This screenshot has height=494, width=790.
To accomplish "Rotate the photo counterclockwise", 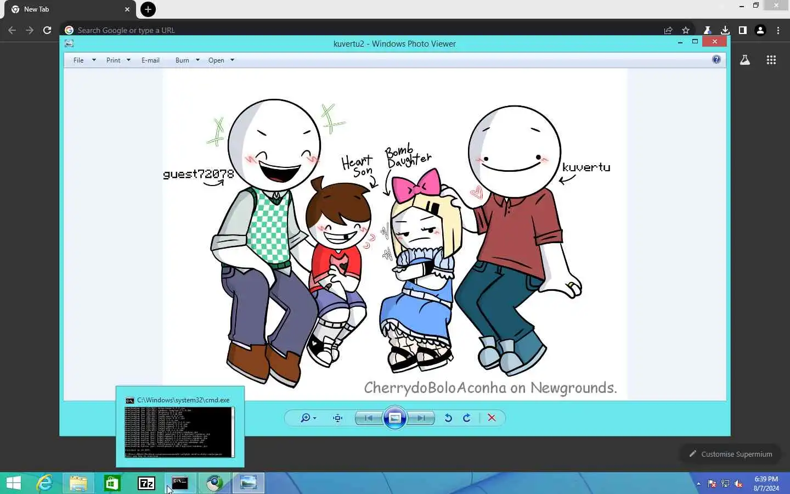I will (x=448, y=418).
